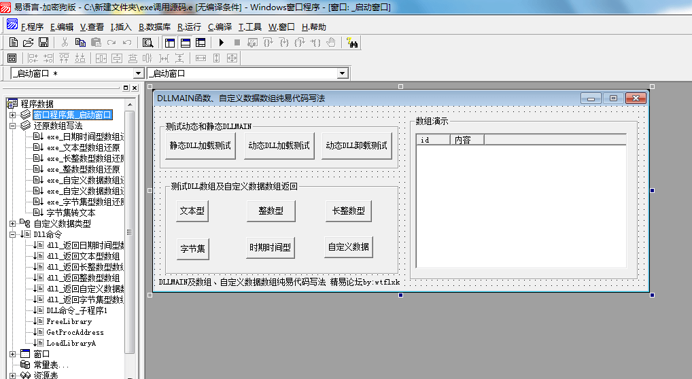This screenshot has height=379, width=692.
Task: Click the make same width icon
Action: tap(201, 58)
